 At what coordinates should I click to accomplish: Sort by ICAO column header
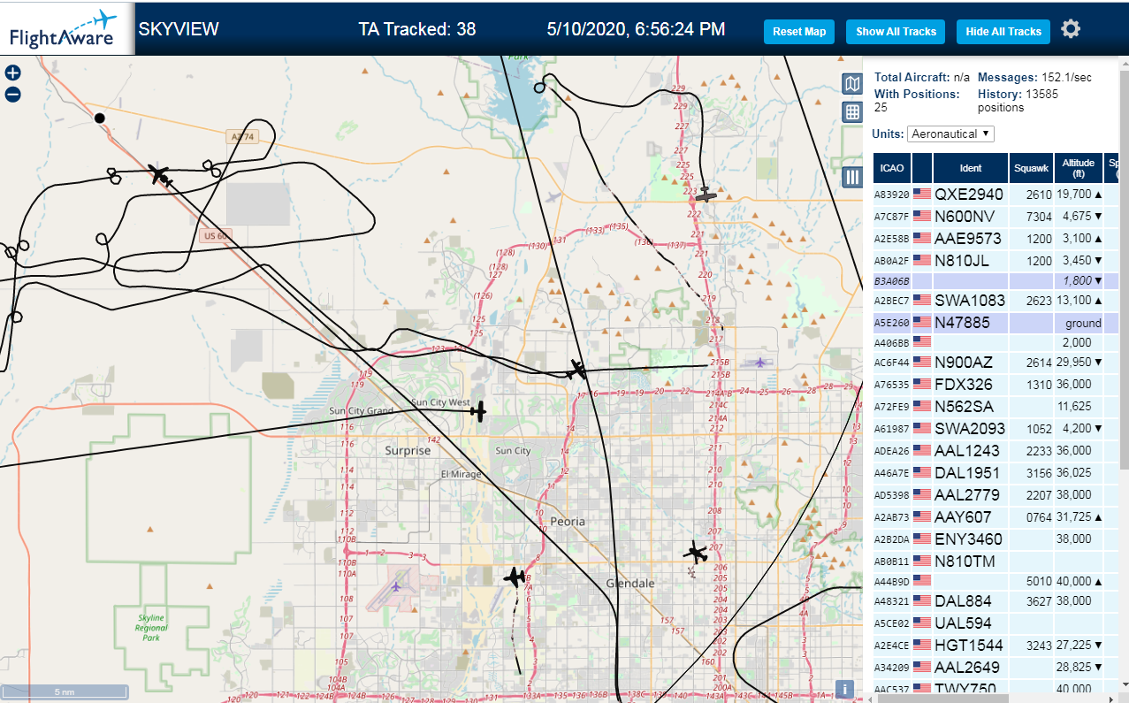(x=892, y=168)
